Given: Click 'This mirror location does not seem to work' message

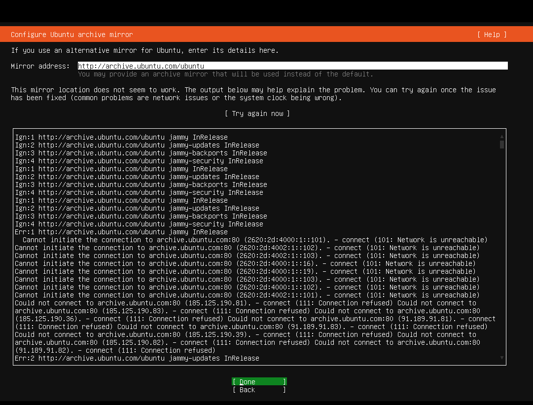Looking at the screenshot, I should tap(253, 94).
